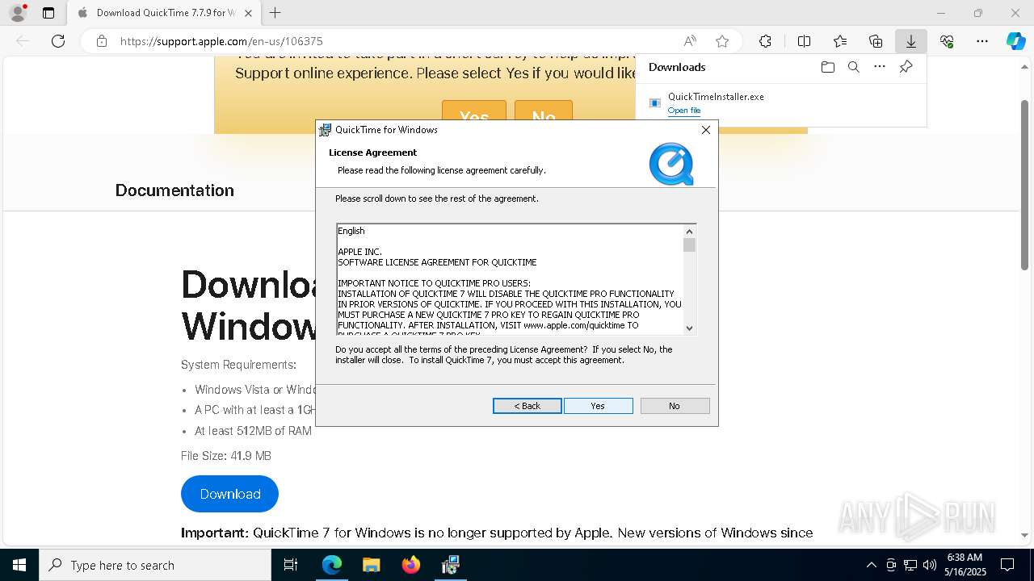1034x581 pixels.
Task: Open Edge Settings and more menu
Action: [x=982, y=41]
